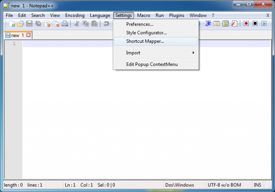The image size is (275, 192).
Task: Maximize the Notepad++ window
Action: tap(249, 4)
